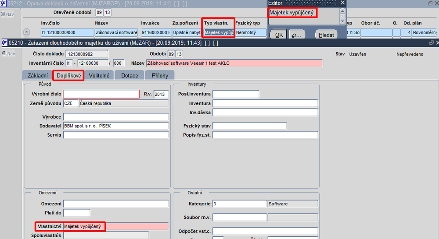Click the Kategorie field with 3
The height and width of the screenshot is (239, 439).
pyautogui.click(x=240, y=204)
